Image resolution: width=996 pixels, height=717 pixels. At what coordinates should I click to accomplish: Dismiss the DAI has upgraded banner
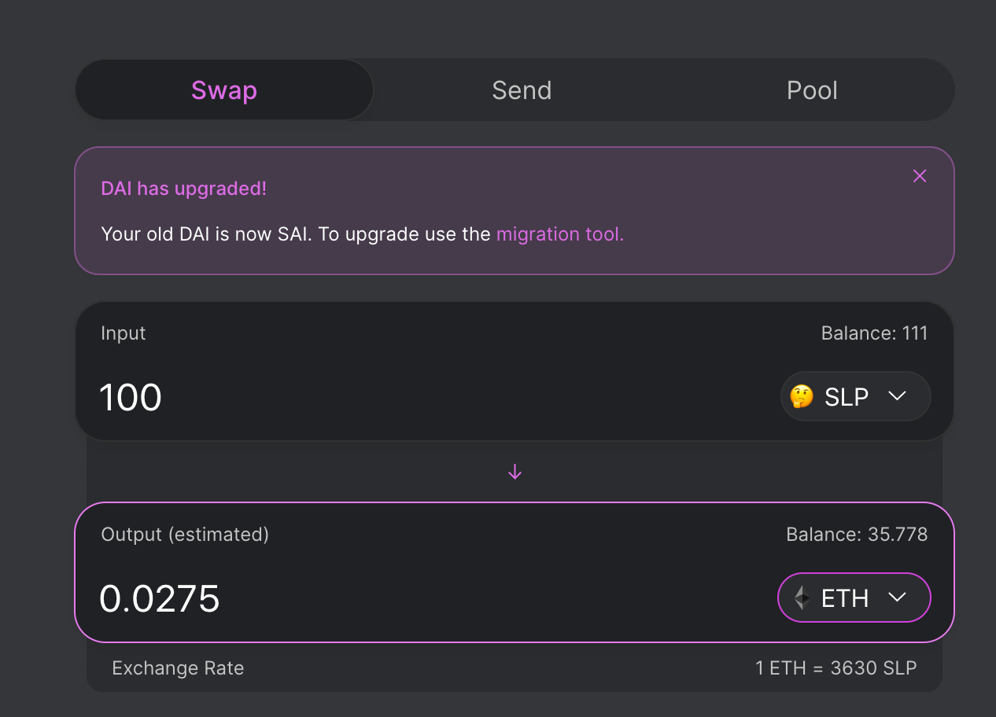[x=920, y=176]
